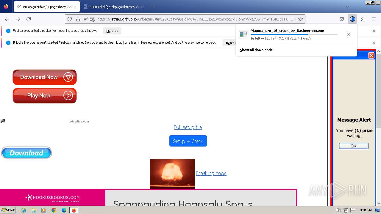Image resolution: width=381 pixels, height=214 pixels.
Task: Go forward with the browser forward arrow
Action: click(x=18, y=19)
